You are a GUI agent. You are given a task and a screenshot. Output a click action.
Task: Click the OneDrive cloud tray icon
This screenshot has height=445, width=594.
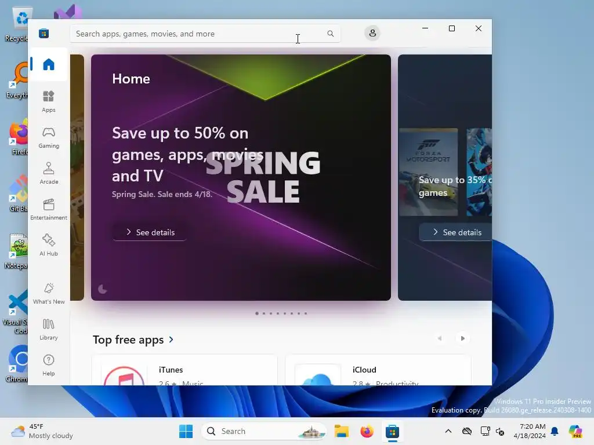coord(467,431)
